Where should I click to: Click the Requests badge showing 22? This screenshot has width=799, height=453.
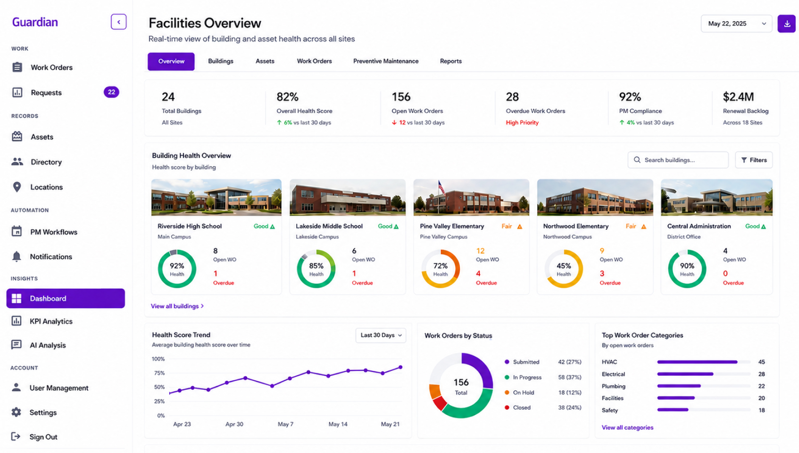(x=111, y=92)
